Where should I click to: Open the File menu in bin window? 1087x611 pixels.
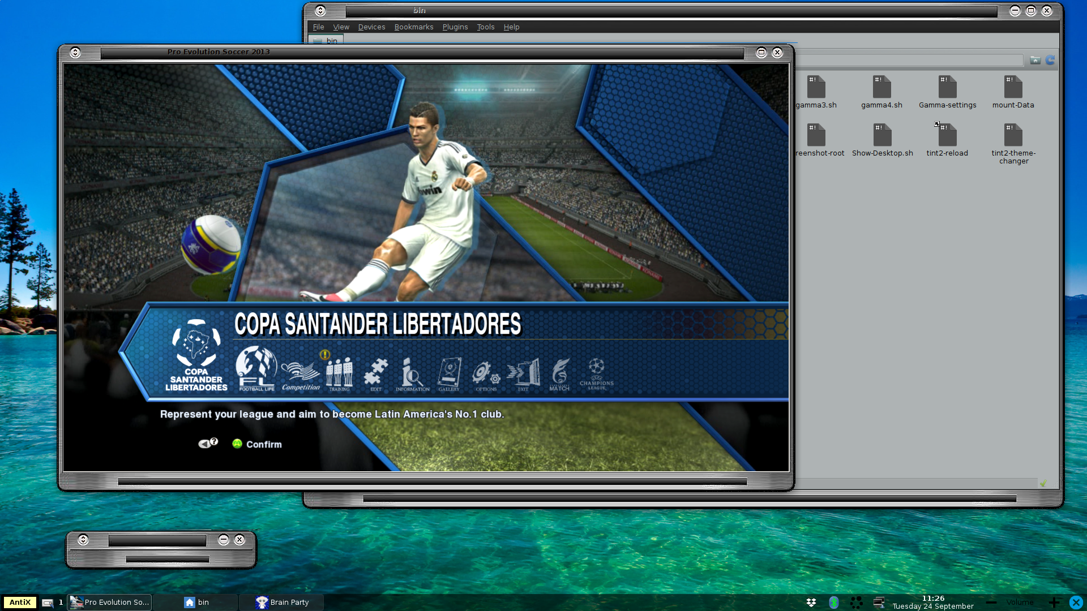pyautogui.click(x=318, y=27)
